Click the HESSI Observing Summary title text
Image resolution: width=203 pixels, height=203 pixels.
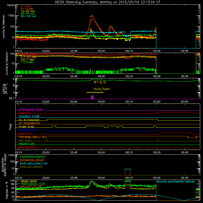[107, 2]
